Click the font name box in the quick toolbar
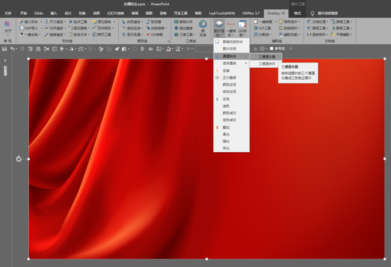Screen dimensions: 391x267 coord(204,49)
